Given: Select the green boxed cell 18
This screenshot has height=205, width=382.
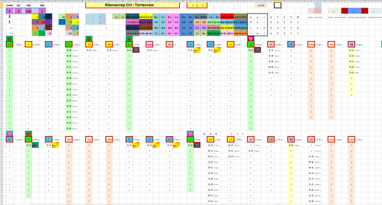Looking at the screenshot, I should 250,45.
